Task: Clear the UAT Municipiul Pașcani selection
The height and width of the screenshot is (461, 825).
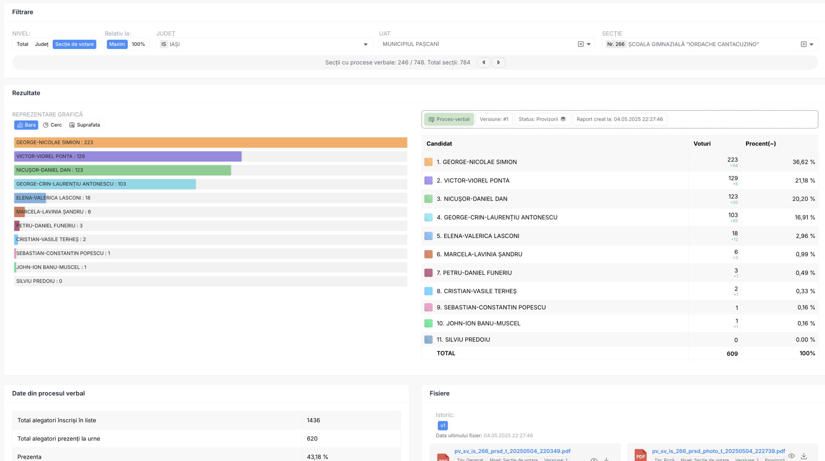Action: (x=581, y=44)
